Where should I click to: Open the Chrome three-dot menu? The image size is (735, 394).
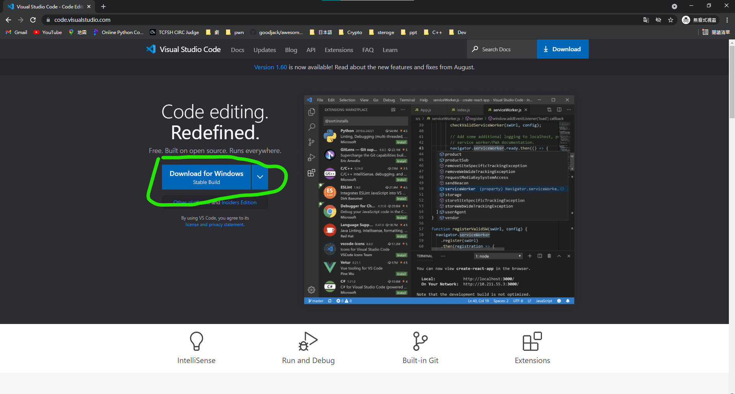(x=727, y=20)
